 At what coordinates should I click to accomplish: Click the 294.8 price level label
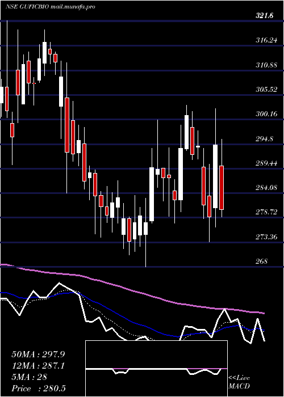tap(264, 139)
